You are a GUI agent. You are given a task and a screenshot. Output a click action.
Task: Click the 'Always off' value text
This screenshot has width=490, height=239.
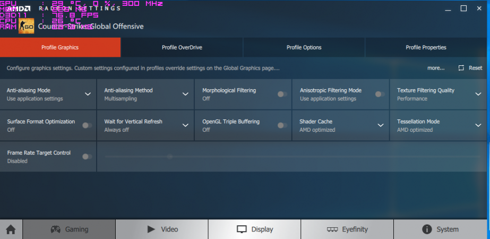pyautogui.click(x=117, y=130)
